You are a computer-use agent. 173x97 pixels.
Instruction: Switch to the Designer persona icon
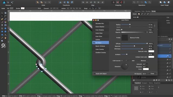(4, 2)
